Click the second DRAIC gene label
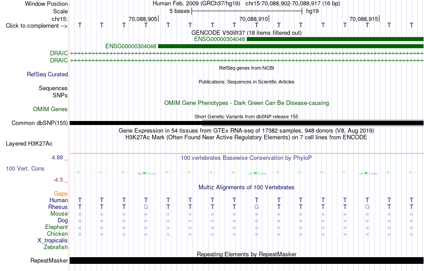 click(59, 60)
